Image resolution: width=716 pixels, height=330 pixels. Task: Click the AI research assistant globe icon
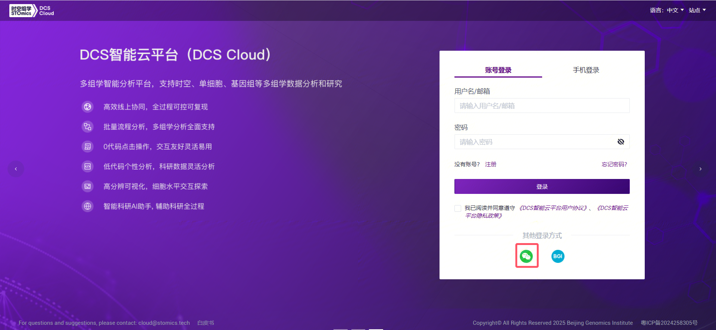[88, 206]
